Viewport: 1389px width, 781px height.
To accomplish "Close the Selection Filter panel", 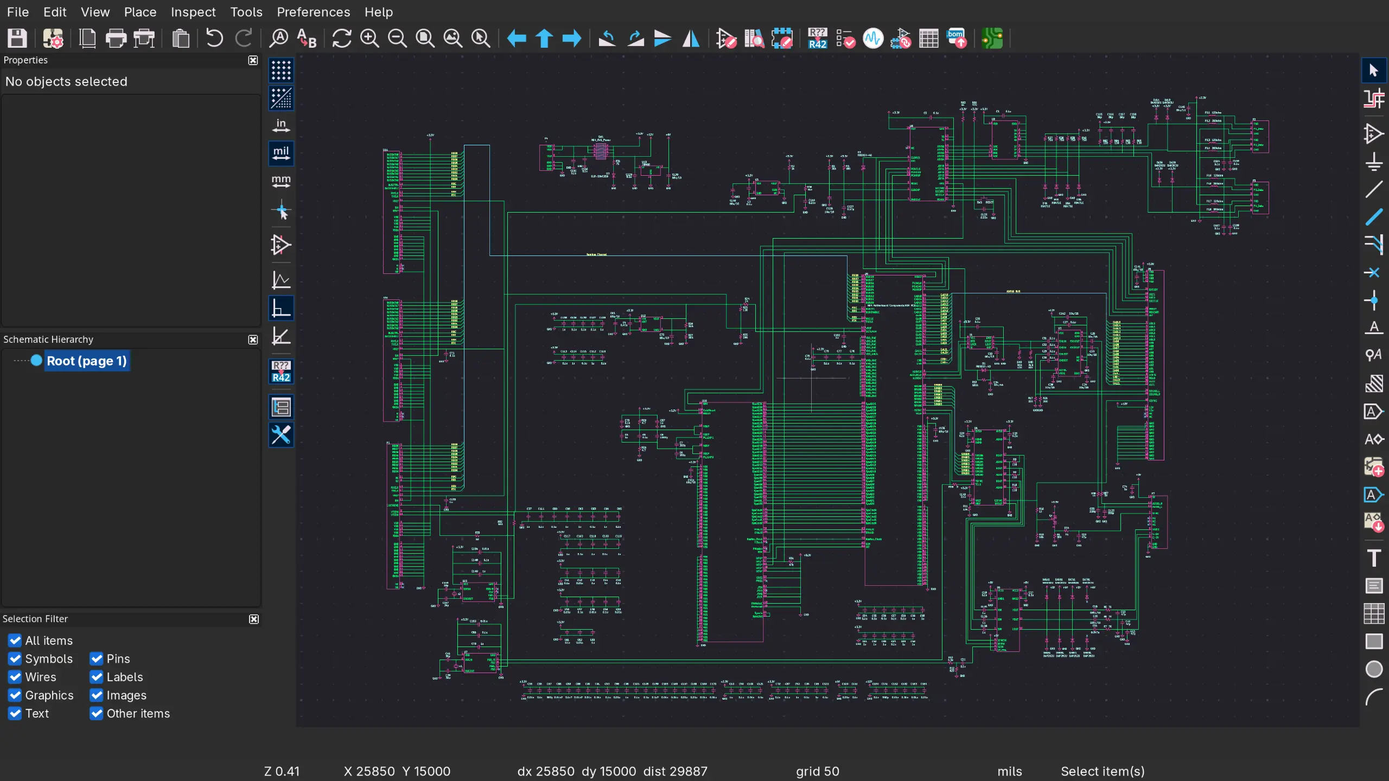I will tap(253, 619).
